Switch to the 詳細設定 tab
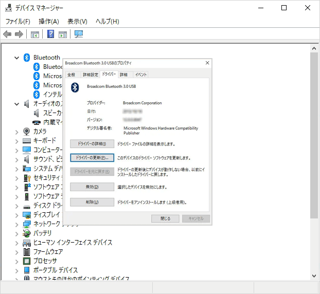320x294 pixels. pyautogui.click(x=91, y=75)
